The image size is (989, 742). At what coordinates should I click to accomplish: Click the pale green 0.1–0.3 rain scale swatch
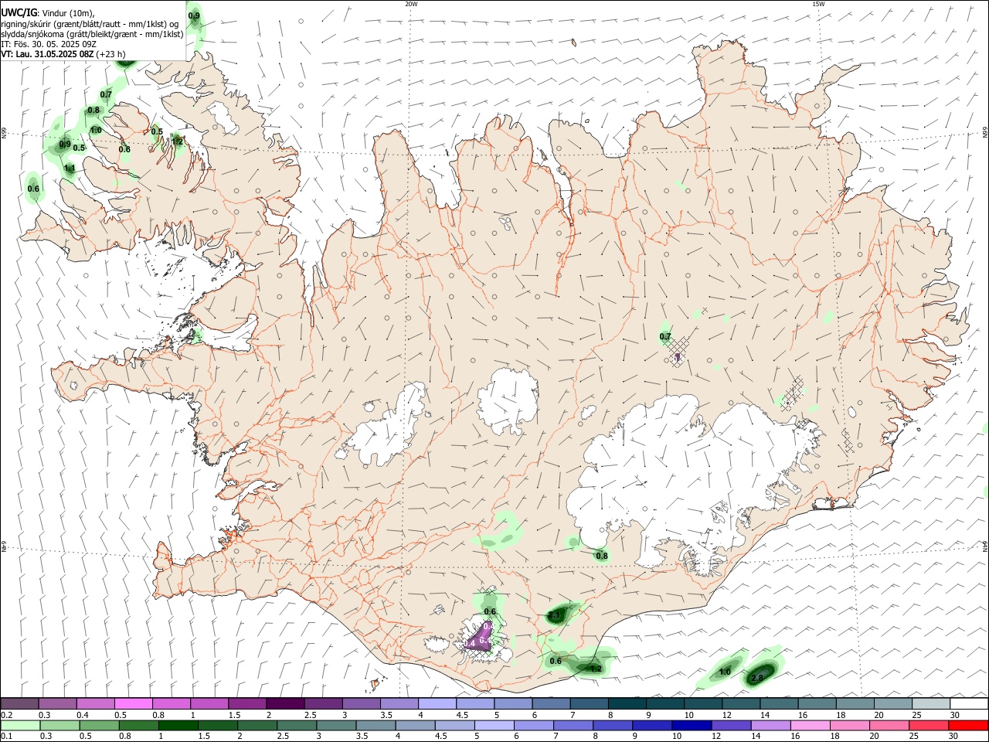(x=20, y=726)
